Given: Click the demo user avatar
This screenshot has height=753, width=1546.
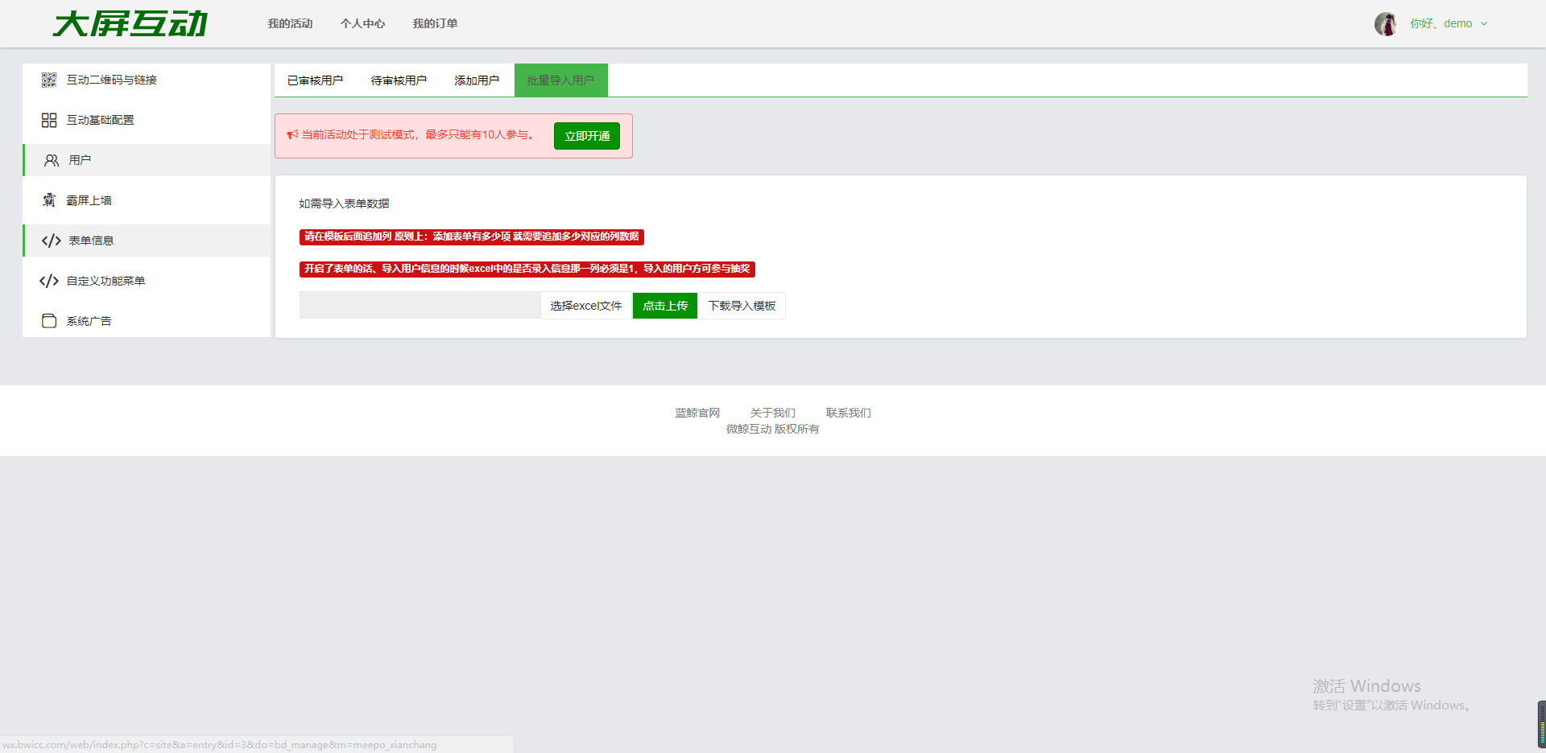Looking at the screenshot, I should 1385,24.
